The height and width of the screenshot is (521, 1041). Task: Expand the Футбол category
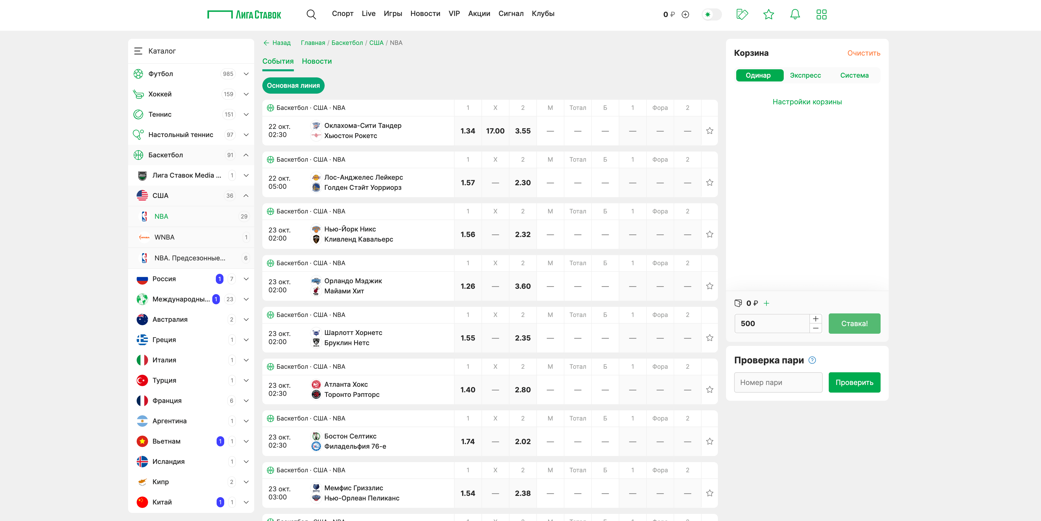pyautogui.click(x=246, y=74)
